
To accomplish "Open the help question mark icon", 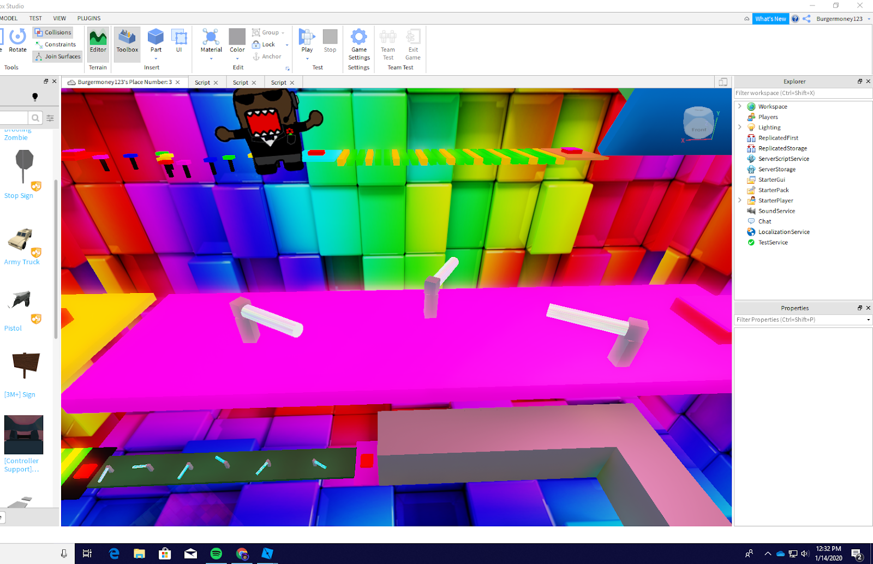I will pos(795,19).
